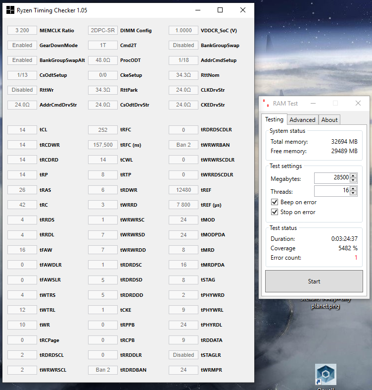
Task: Click the tSTAGLR Disabled field
Action: point(184,355)
